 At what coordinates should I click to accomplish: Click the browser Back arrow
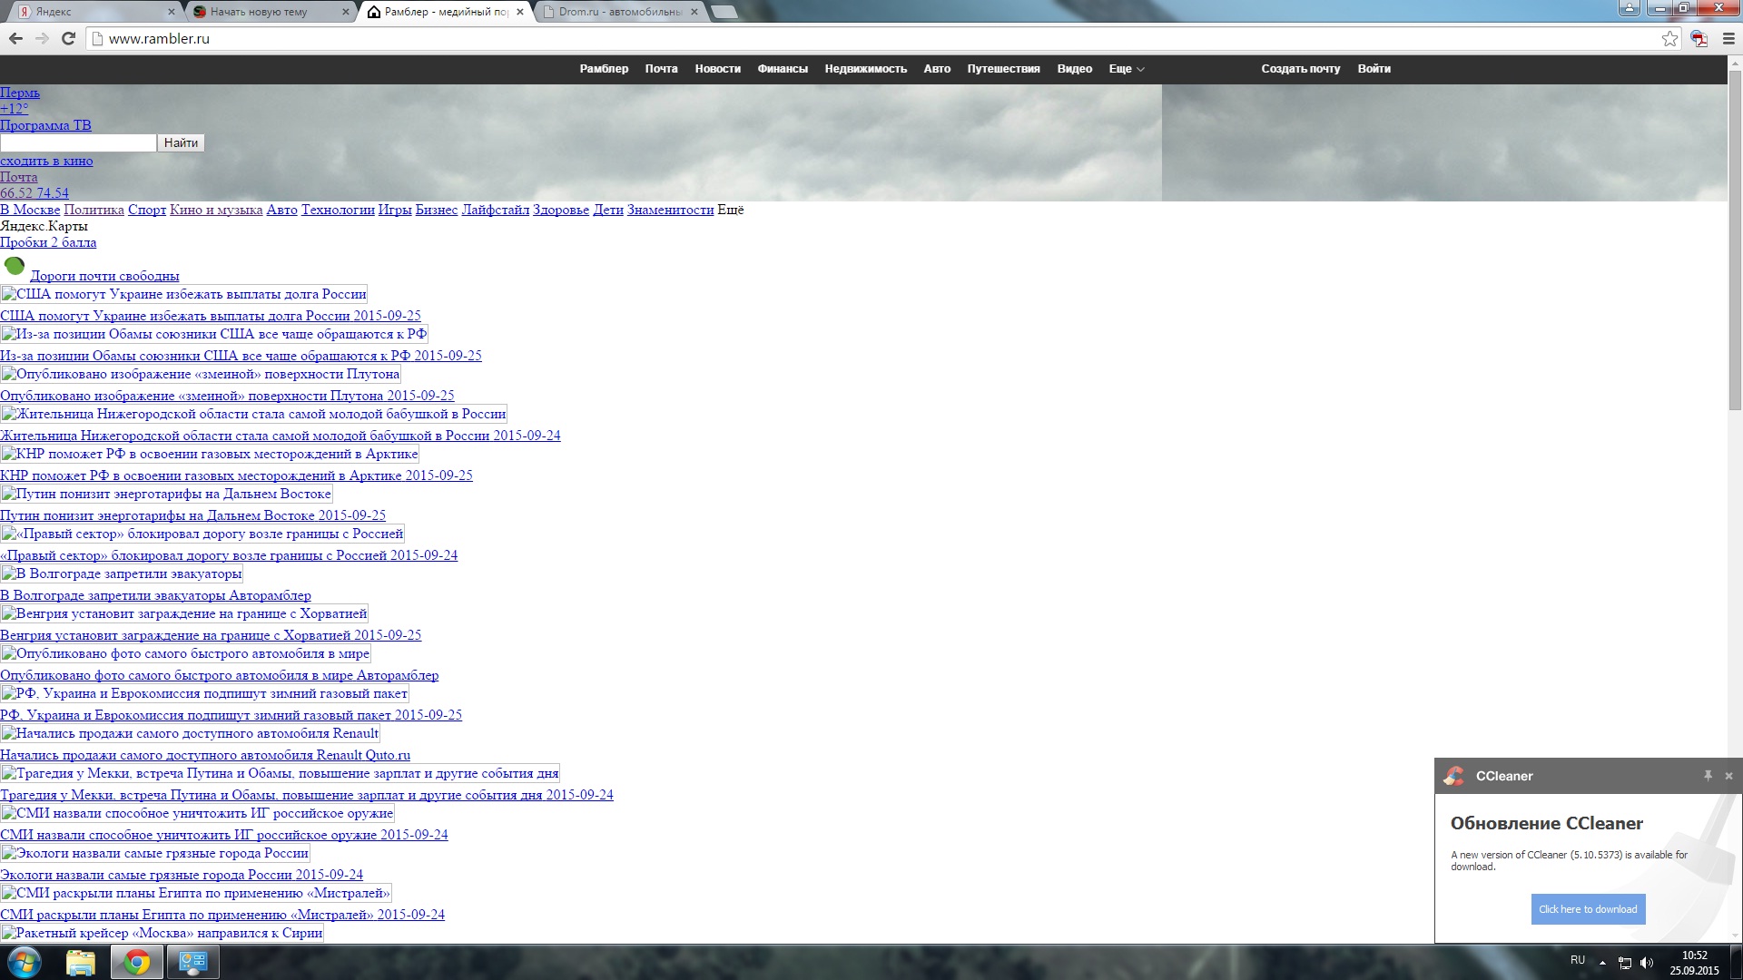(x=15, y=38)
